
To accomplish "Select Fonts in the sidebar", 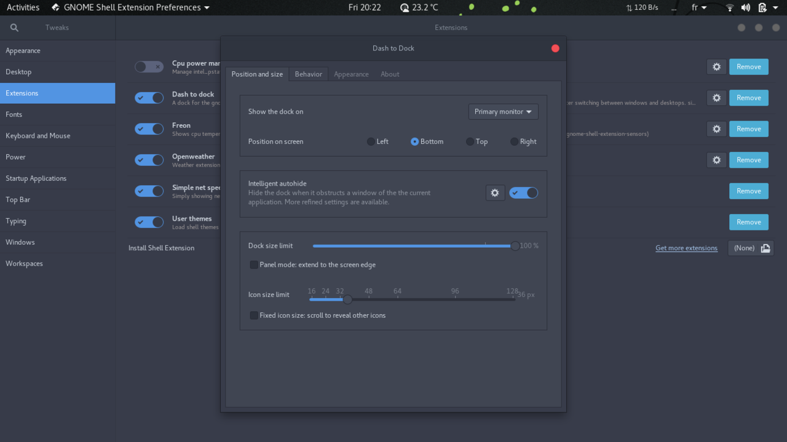I will click(x=14, y=114).
